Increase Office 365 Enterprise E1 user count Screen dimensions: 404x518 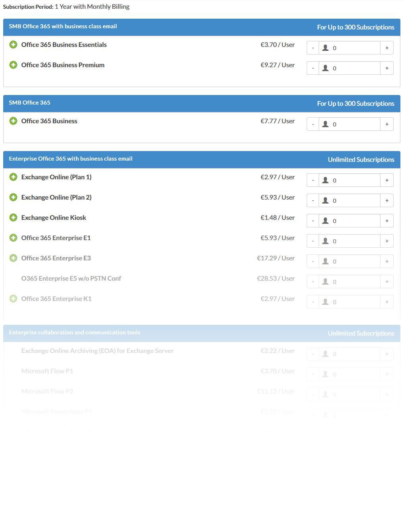[387, 241]
